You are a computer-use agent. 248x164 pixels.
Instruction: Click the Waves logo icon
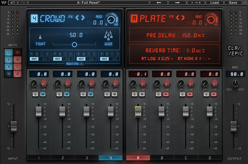click(4, 3)
